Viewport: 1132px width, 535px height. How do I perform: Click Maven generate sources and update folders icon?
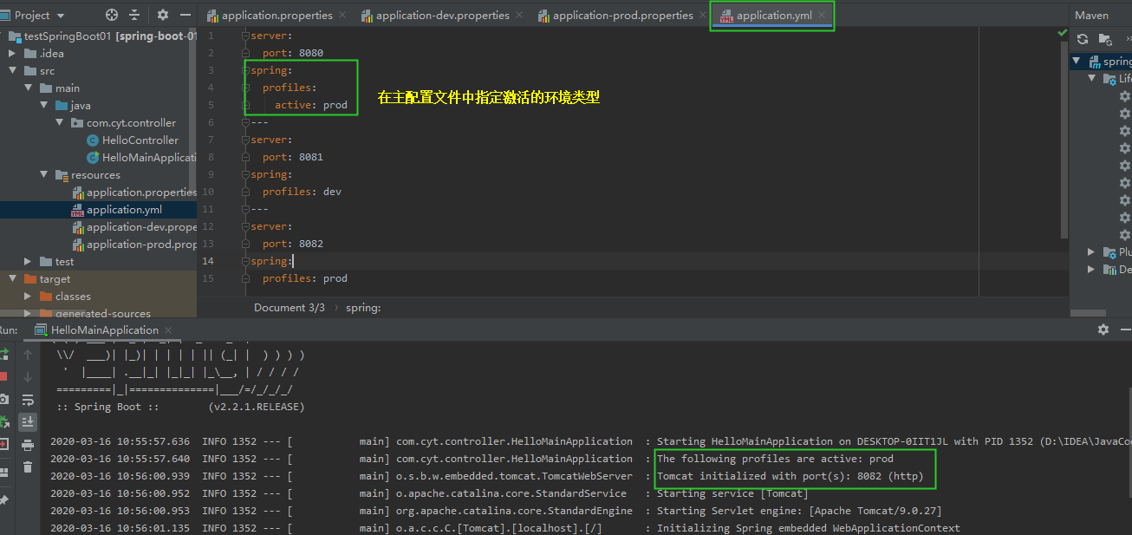(x=1105, y=39)
